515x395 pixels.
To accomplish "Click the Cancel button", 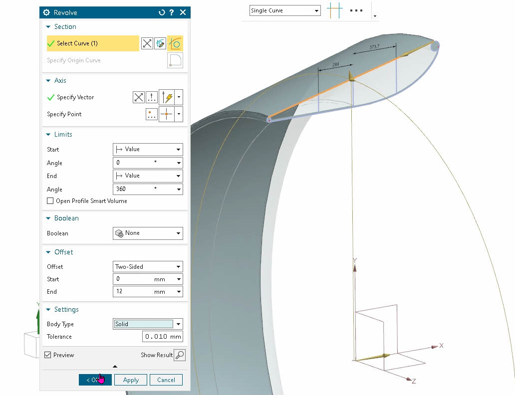I will (x=166, y=380).
